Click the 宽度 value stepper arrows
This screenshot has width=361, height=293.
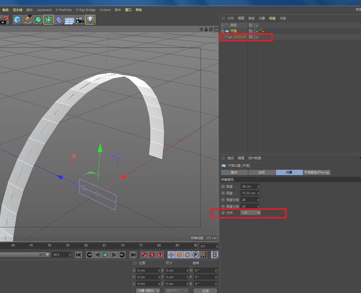(x=258, y=186)
